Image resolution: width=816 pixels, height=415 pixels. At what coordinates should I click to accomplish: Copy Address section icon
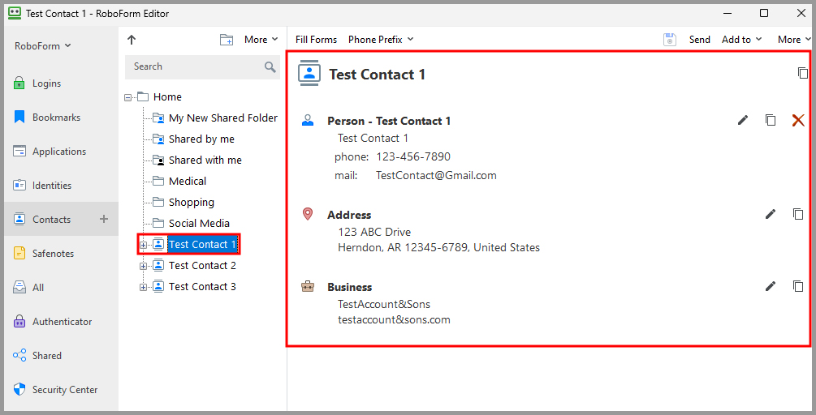(x=798, y=214)
